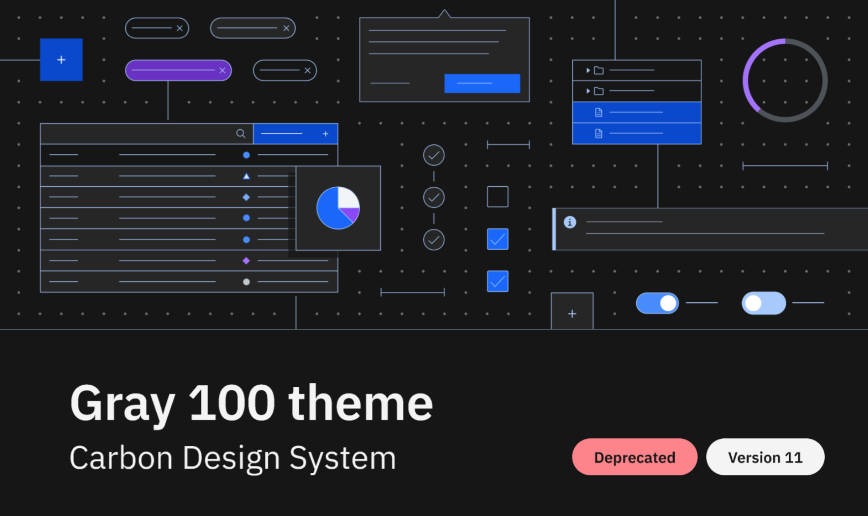The width and height of the screenshot is (868, 516).
Task: Click the second folder icon in the tree view
Action: [599, 91]
